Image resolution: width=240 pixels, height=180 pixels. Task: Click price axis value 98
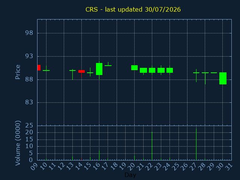29,33
